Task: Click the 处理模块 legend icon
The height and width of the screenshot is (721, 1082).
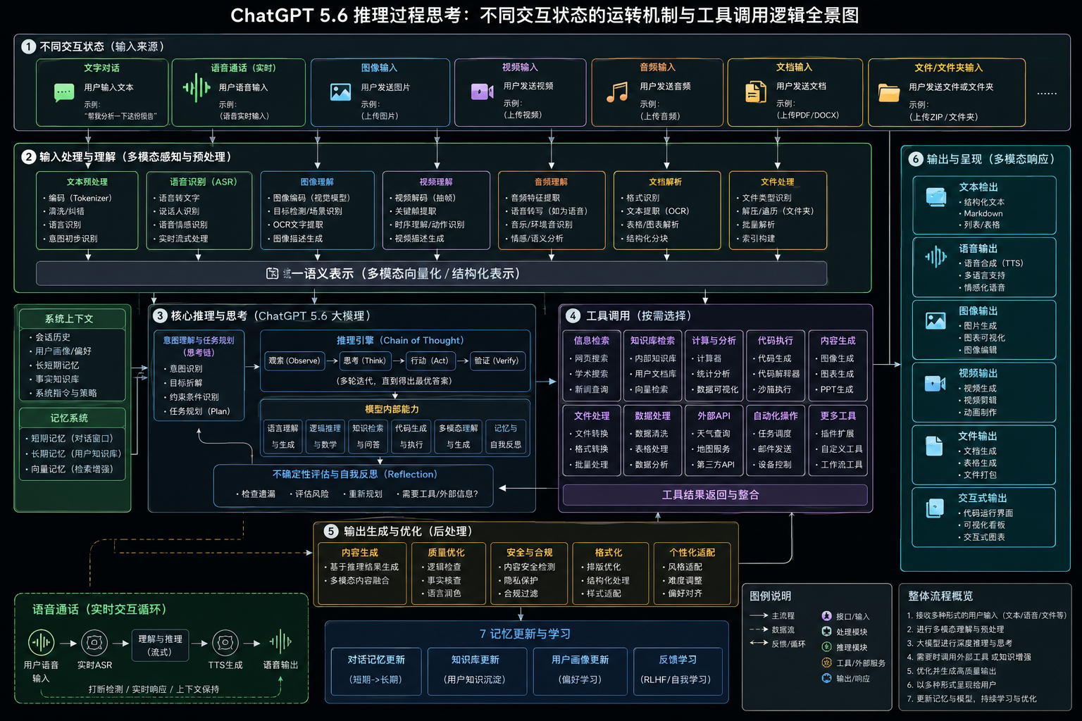Action: click(x=826, y=632)
